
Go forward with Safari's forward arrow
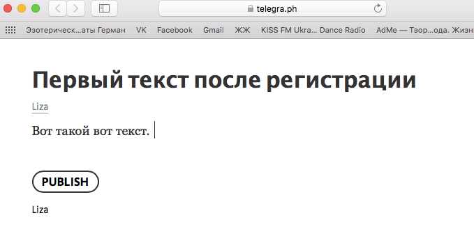(x=75, y=8)
